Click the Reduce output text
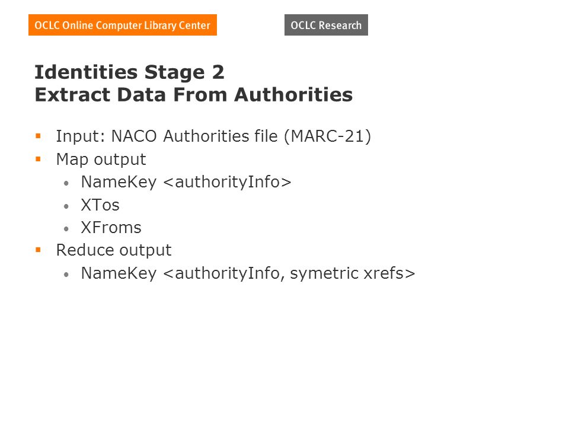Image resolution: width=569 pixels, height=427 pixels. [x=114, y=250]
